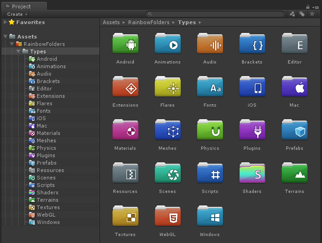Select Editor in the tree view
The image size is (322, 243).
(44, 89)
